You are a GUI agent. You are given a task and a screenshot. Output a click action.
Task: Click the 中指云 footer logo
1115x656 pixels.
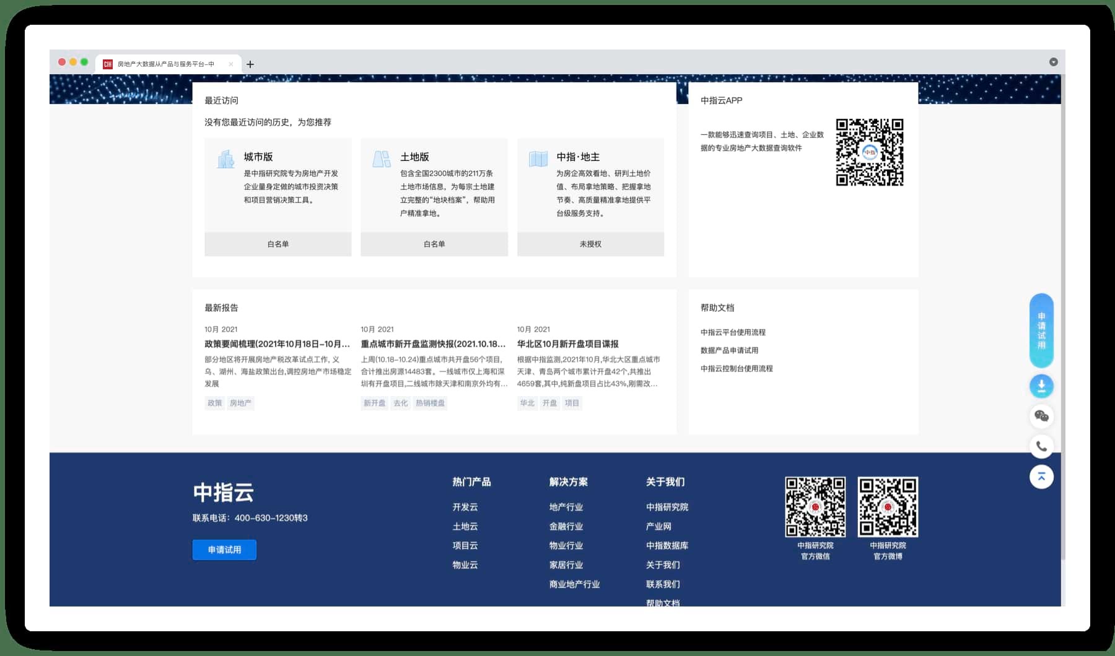224,493
